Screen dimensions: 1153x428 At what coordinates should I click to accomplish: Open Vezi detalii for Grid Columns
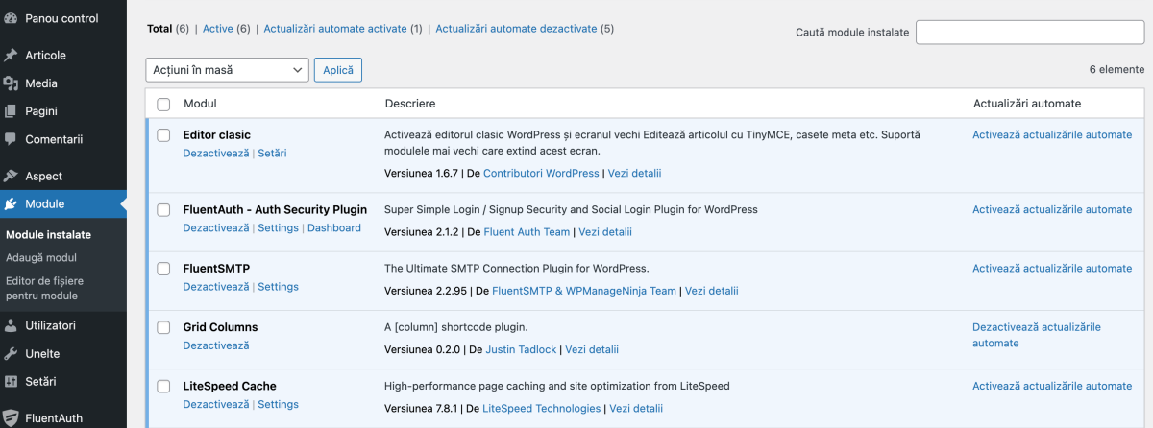[592, 349]
